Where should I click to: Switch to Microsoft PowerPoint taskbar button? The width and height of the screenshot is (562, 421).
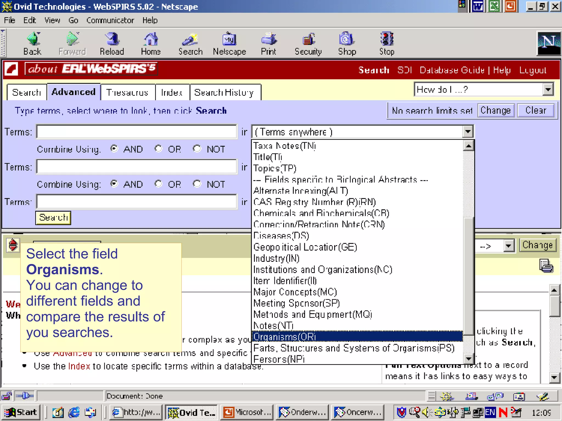tap(247, 412)
